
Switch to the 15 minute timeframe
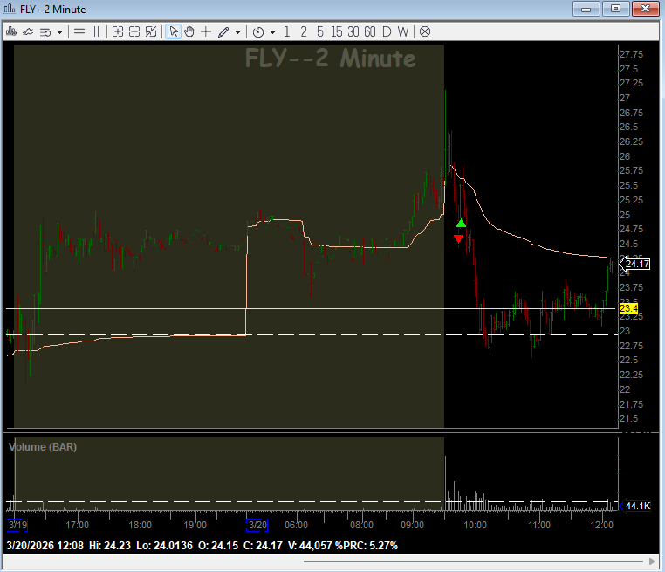tap(337, 31)
